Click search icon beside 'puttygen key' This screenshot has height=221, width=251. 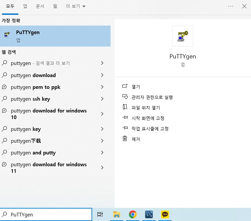[5, 129]
